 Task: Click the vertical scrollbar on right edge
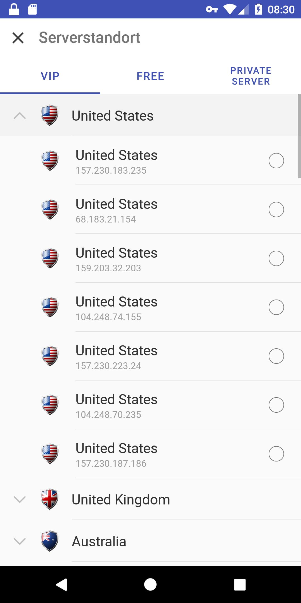tap(299, 136)
